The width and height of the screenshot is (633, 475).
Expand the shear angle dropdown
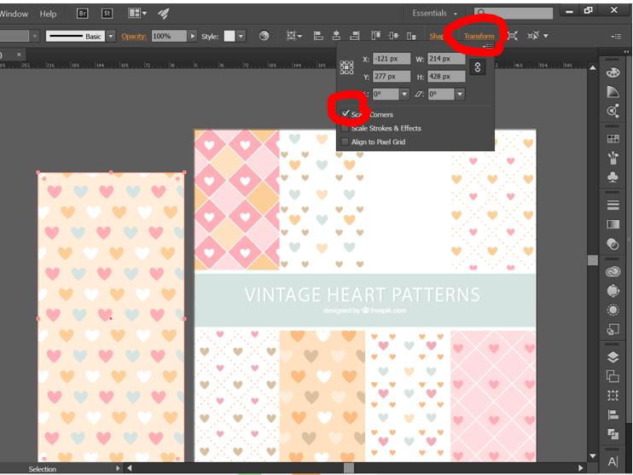coord(460,94)
